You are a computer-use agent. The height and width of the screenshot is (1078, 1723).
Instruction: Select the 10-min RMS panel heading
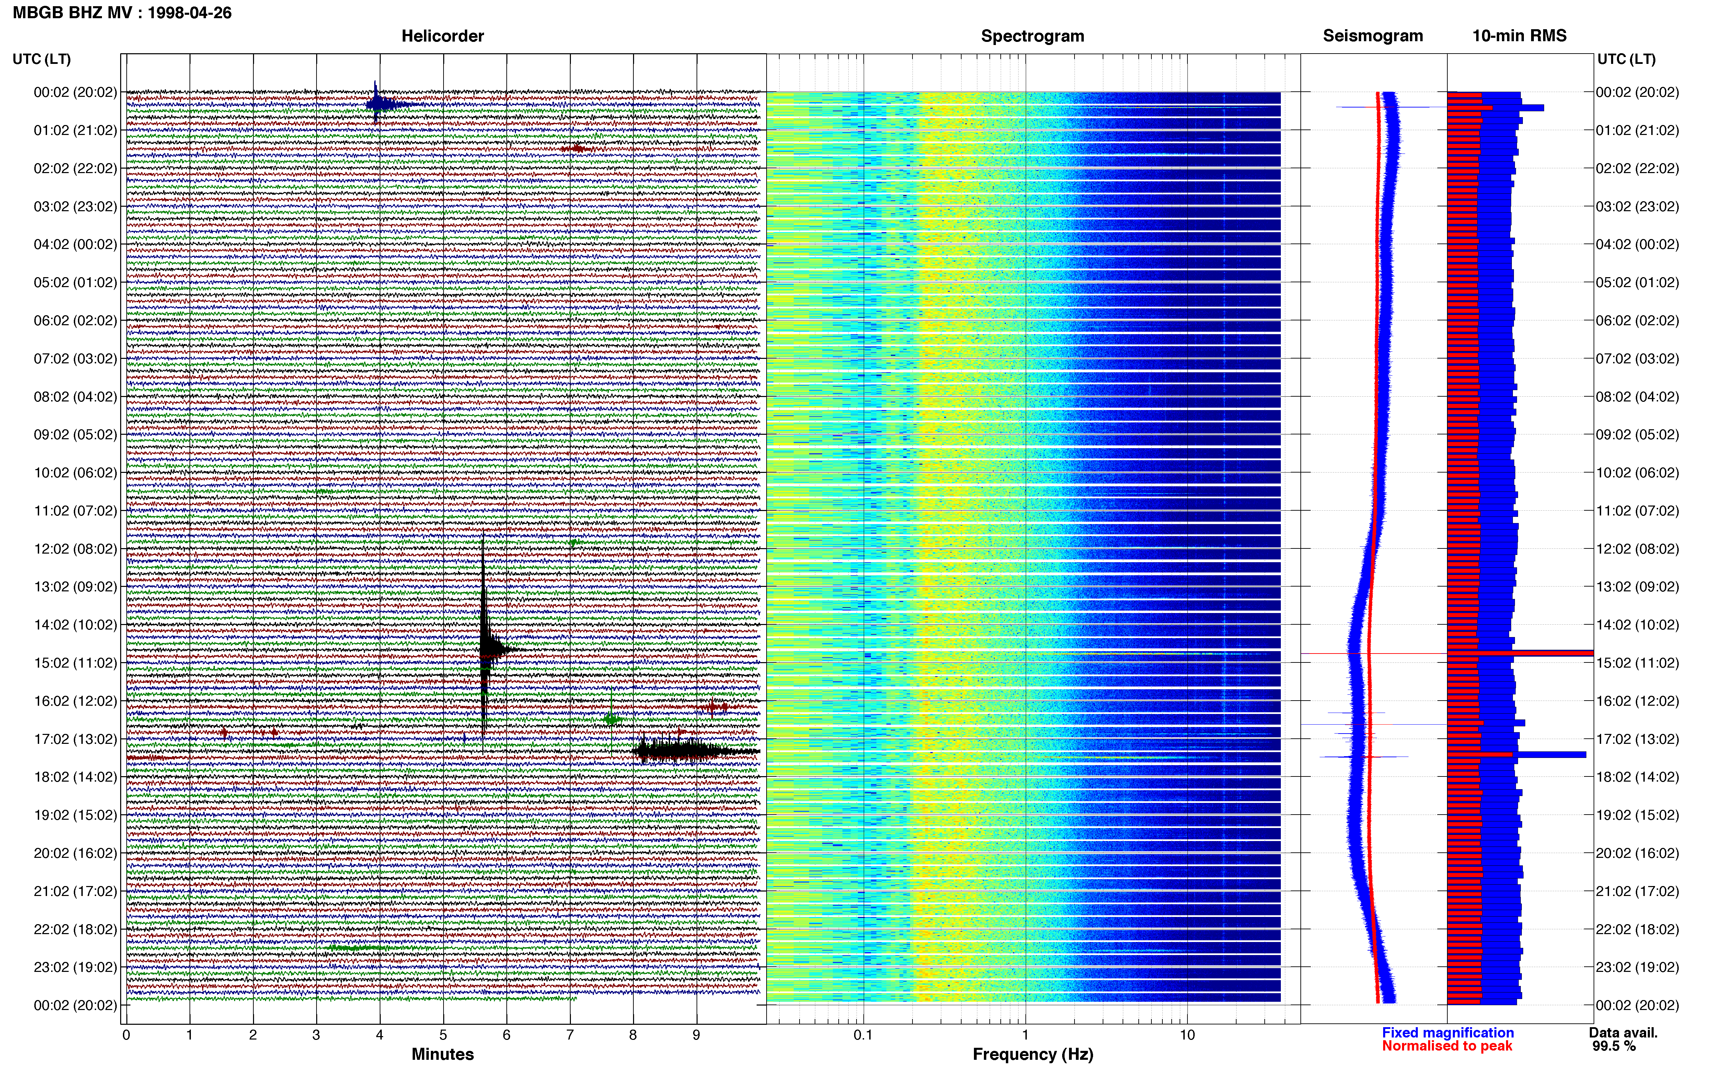pos(1519,36)
